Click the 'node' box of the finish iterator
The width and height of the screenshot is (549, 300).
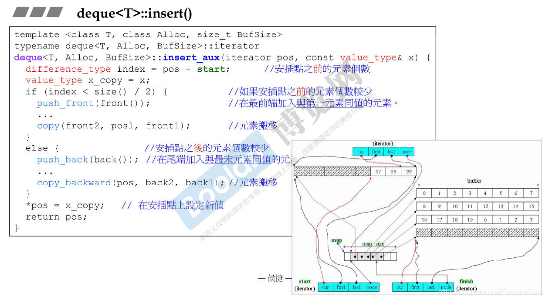[x=446, y=287]
